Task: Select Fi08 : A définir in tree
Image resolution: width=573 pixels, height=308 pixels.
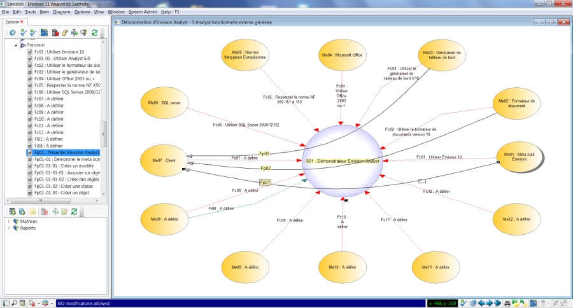Action: tap(48, 146)
